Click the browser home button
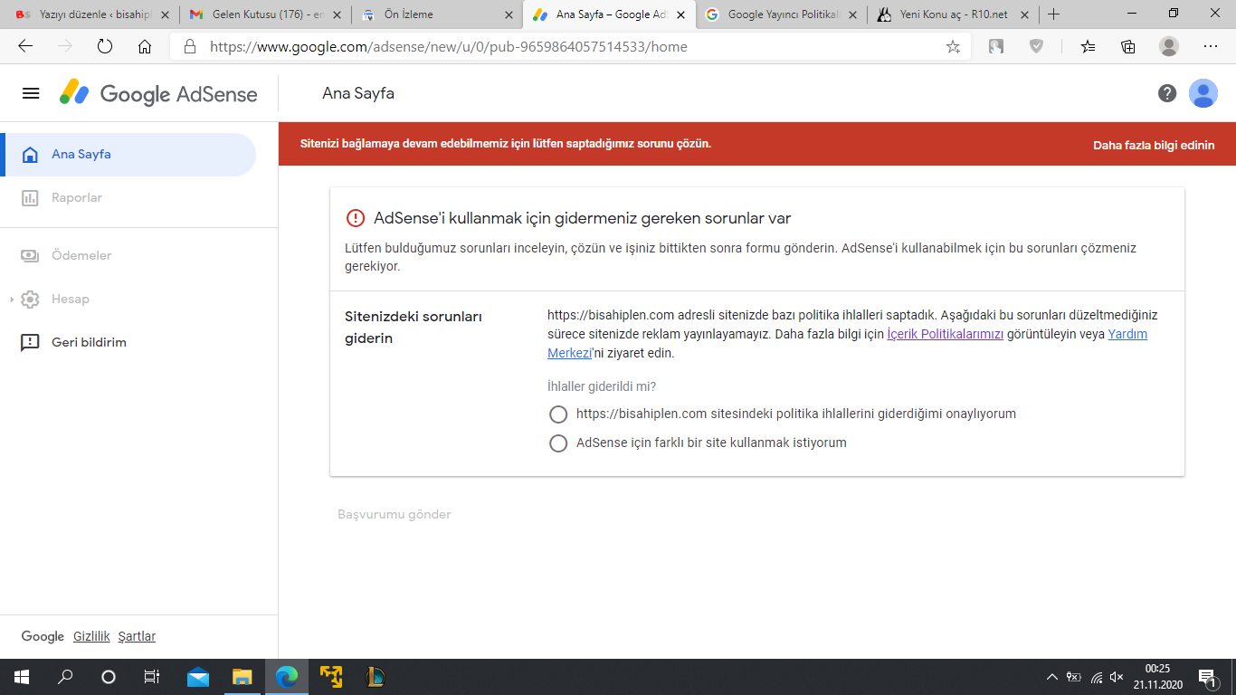Screen dimensions: 1236x695 pyautogui.click(x=145, y=46)
